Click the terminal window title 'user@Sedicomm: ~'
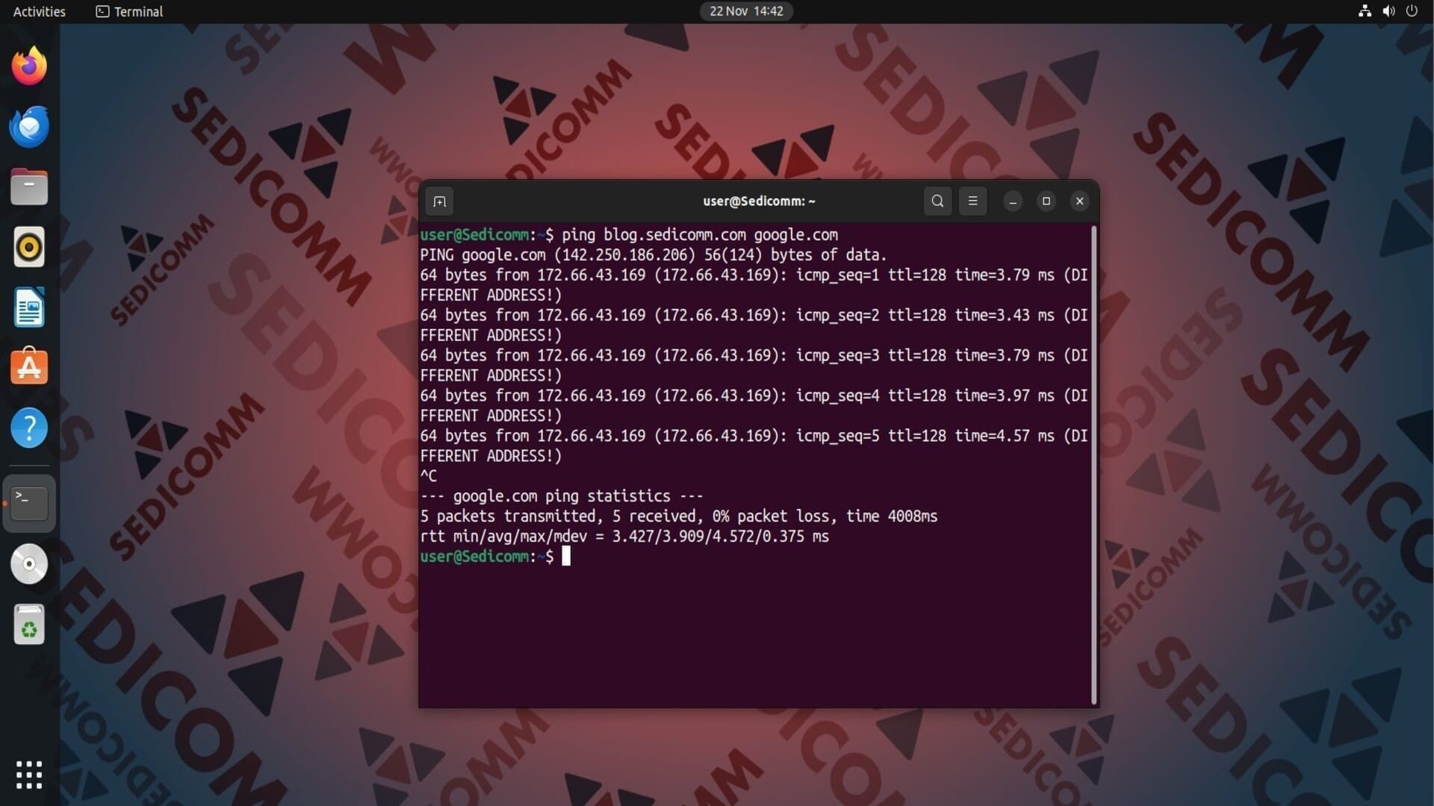 759,201
